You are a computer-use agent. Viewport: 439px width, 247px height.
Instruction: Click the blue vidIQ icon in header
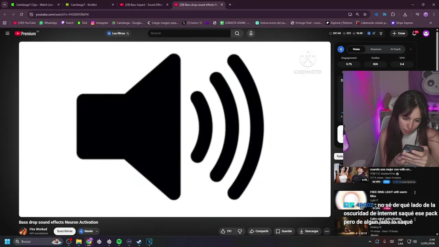[369, 33]
